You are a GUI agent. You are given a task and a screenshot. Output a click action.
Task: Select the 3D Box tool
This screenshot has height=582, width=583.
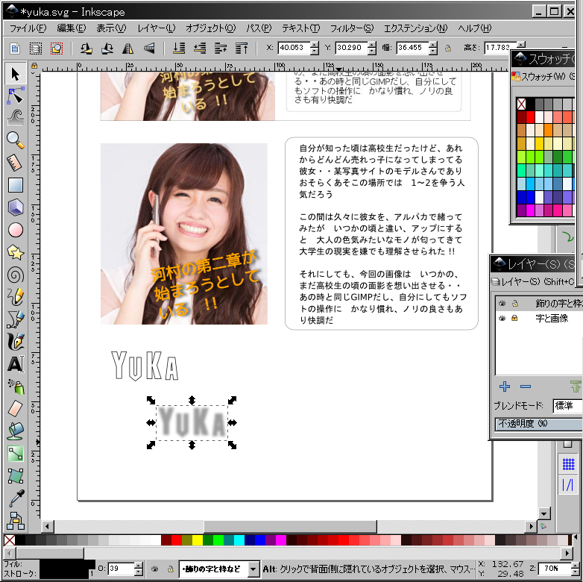15,207
